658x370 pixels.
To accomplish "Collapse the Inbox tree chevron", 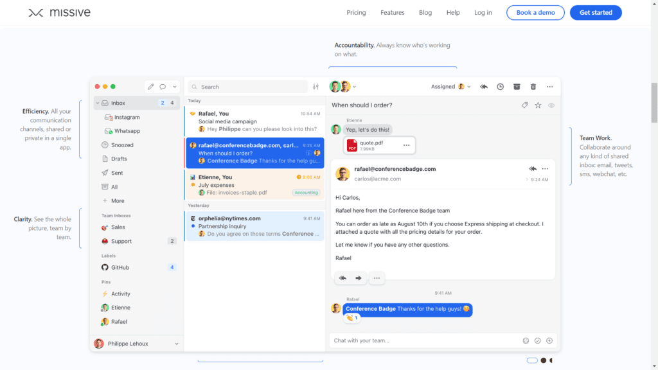I will (x=98, y=103).
